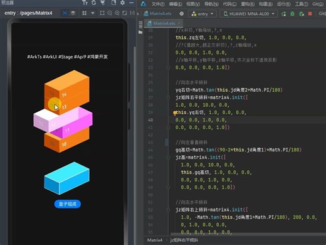Screen dimensions: 326x245
Task: Reset preview to 1:1 scale
Action: [x=132, y=13]
